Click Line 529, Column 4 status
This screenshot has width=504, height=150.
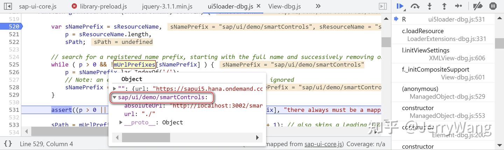[x=47, y=144]
